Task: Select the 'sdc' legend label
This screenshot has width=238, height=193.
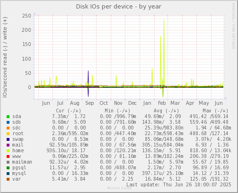Action: [x=17, y=128]
